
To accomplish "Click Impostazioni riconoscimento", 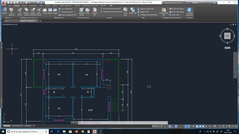I will point(111,12).
